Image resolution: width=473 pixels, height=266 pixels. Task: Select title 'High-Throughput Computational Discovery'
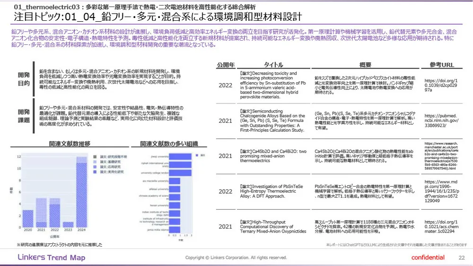273,226
